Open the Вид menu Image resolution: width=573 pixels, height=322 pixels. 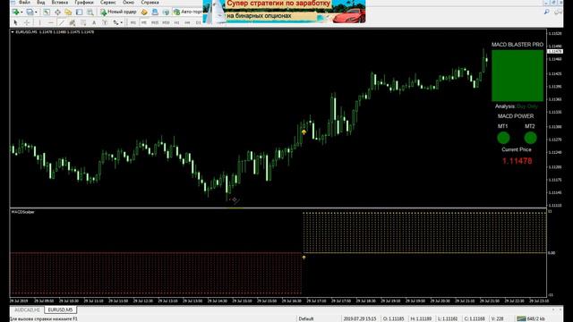click(x=41, y=2)
